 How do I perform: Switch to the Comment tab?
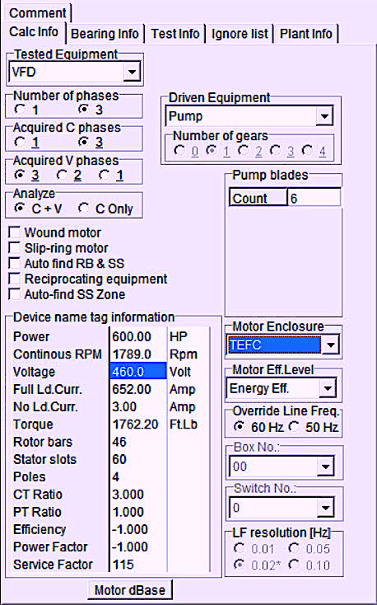(x=37, y=12)
